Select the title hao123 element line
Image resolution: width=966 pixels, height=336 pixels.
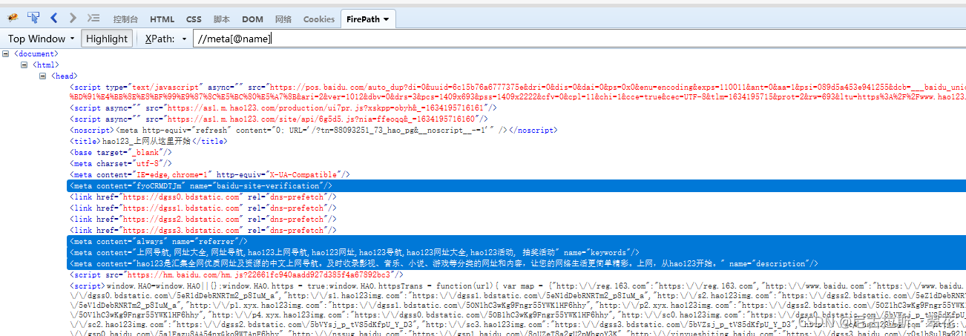(148, 141)
